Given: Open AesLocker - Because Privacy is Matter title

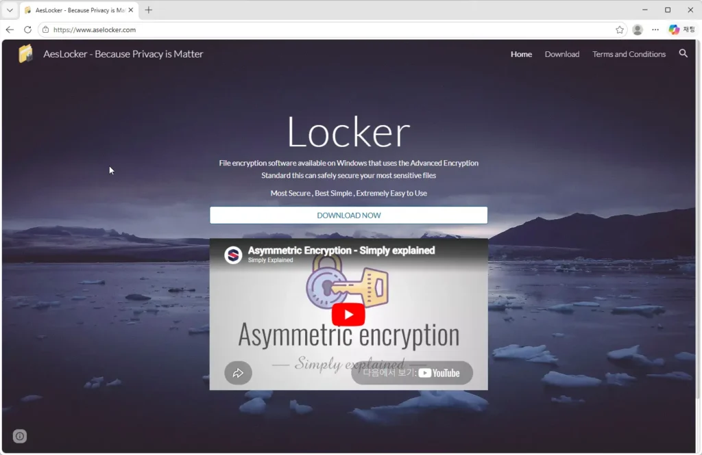Looking at the screenshot, I should tap(123, 54).
